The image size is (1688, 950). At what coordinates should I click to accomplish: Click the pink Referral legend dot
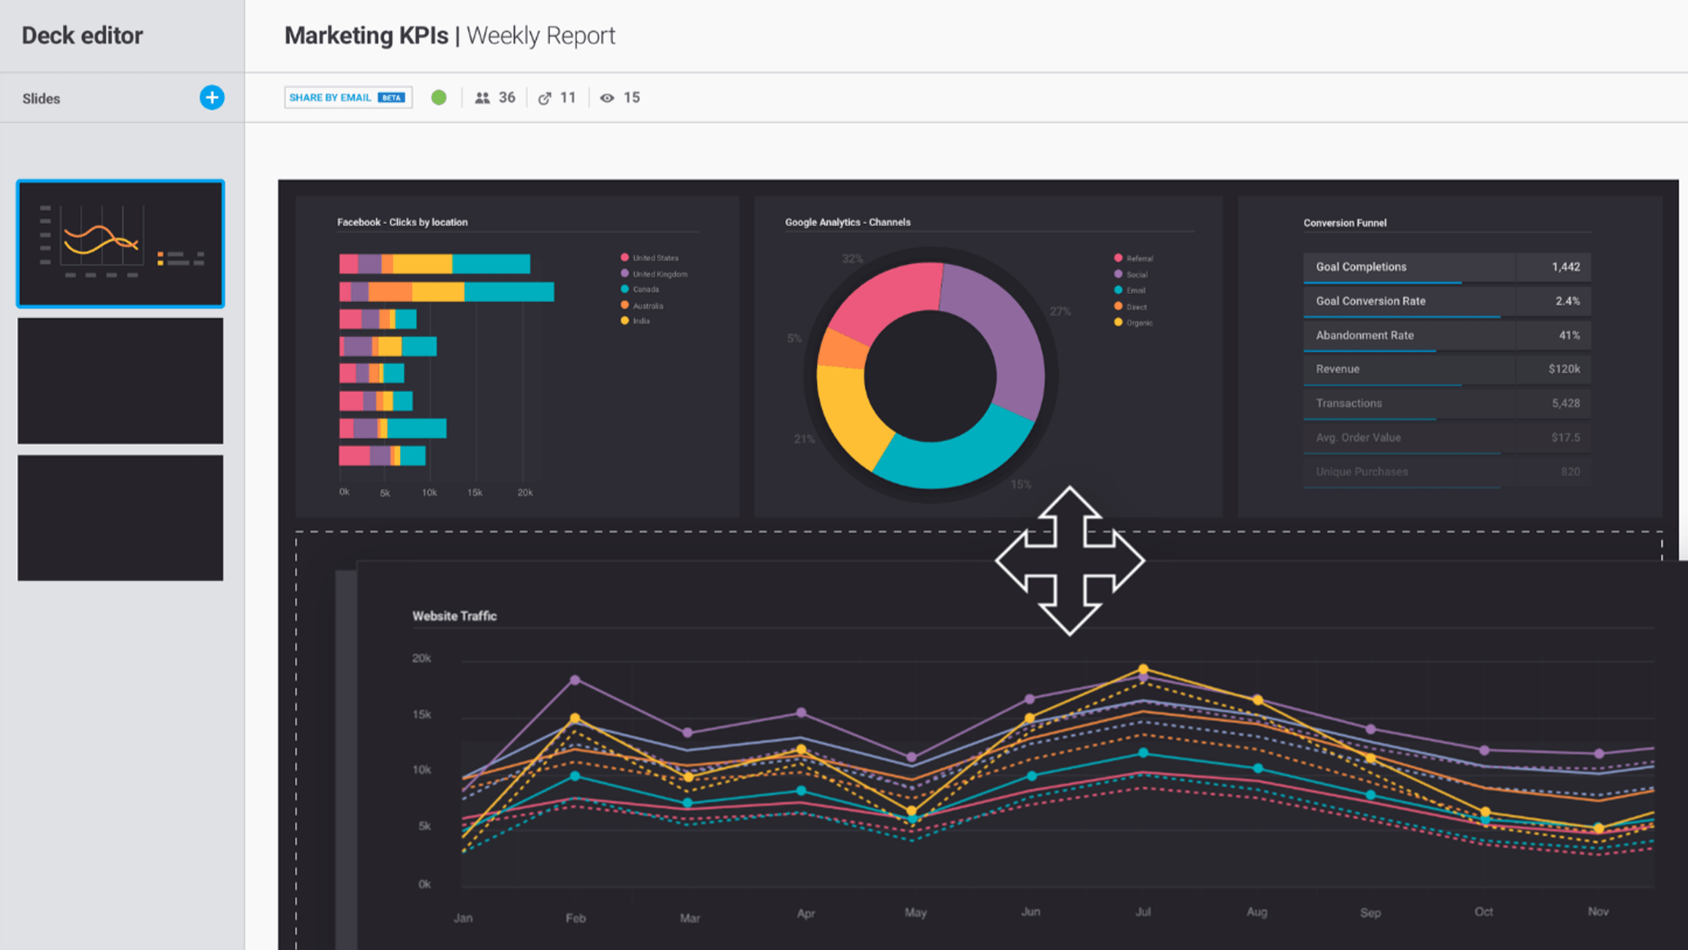1117,258
